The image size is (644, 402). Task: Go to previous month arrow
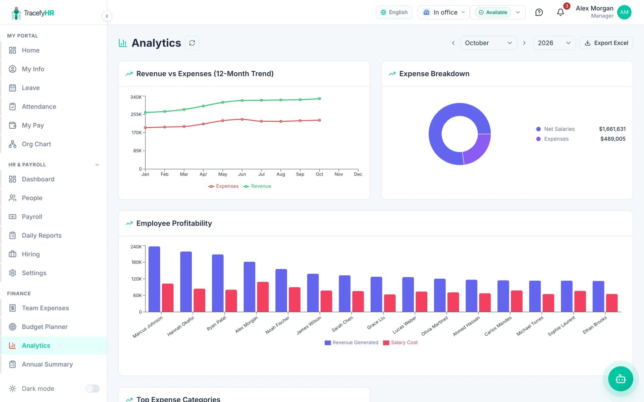(x=453, y=43)
